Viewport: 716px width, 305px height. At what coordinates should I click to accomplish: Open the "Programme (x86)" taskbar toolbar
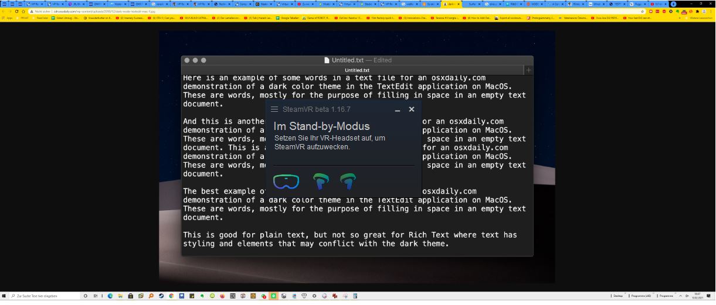(641, 296)
